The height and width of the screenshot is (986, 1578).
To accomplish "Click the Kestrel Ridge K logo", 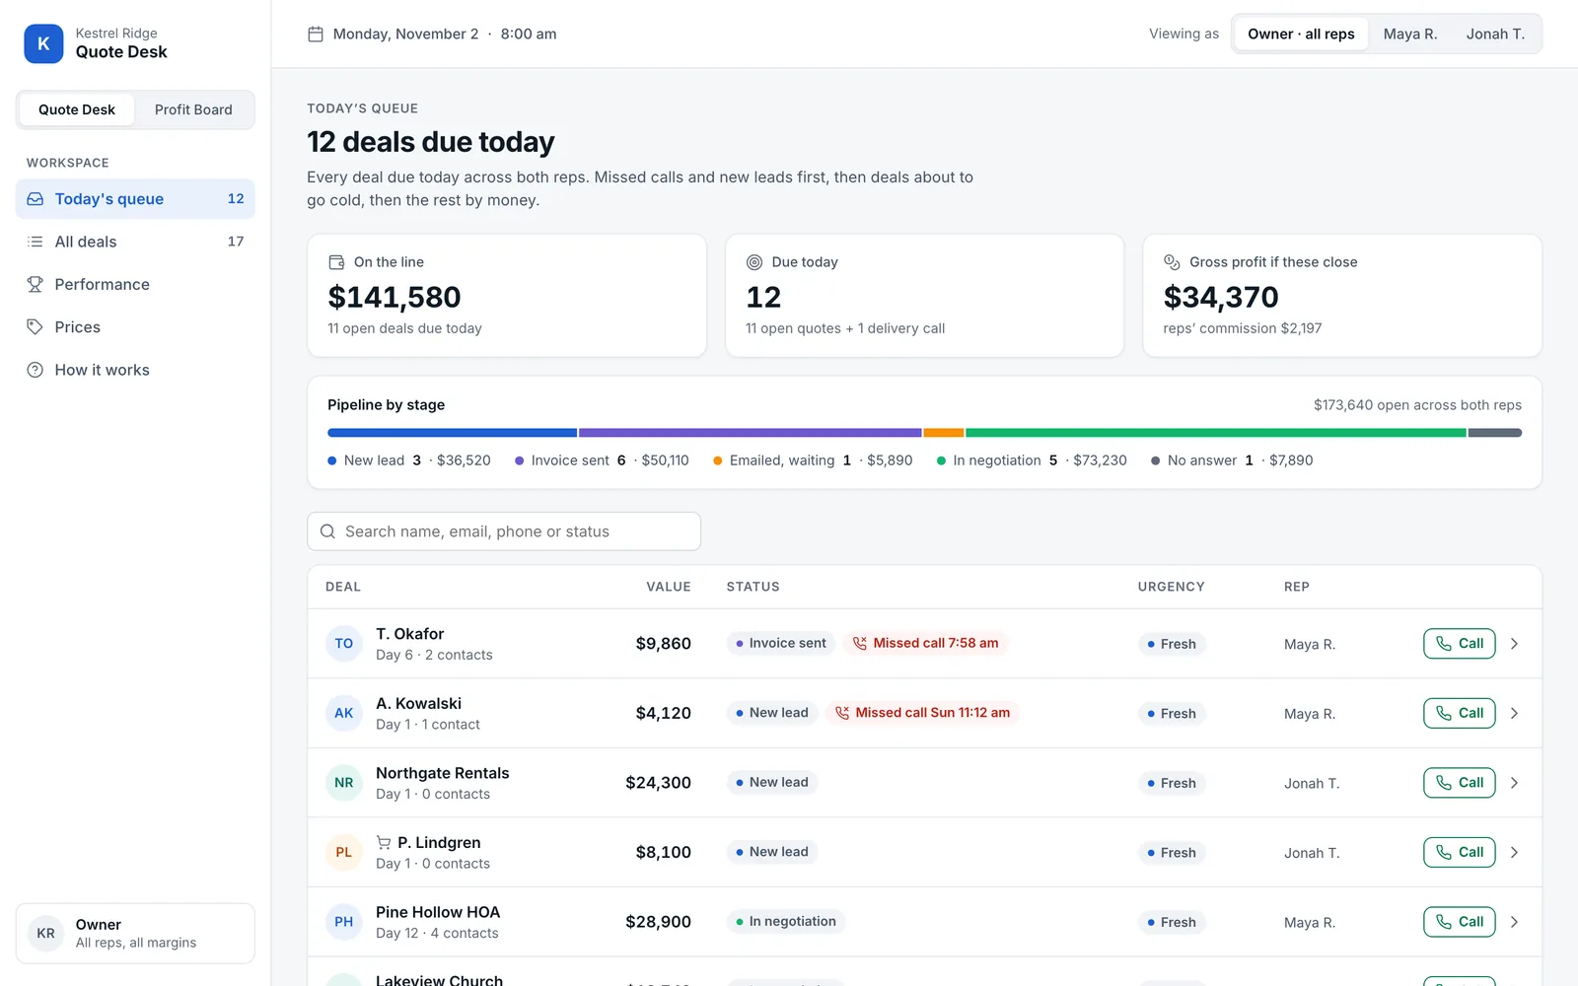I will point(43,43).
